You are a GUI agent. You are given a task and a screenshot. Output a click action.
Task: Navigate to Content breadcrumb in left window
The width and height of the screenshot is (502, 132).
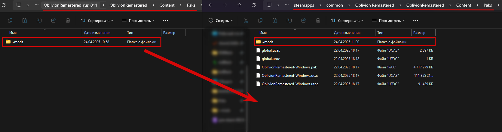pyautogui.click(x=167, y=5)
